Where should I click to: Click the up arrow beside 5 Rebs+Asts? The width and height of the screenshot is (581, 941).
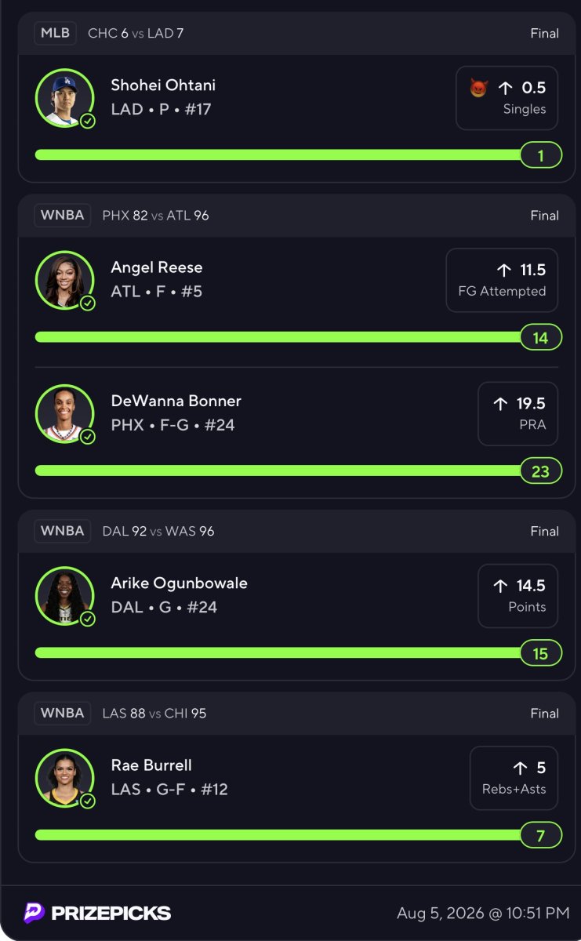[x=520, y=768]
